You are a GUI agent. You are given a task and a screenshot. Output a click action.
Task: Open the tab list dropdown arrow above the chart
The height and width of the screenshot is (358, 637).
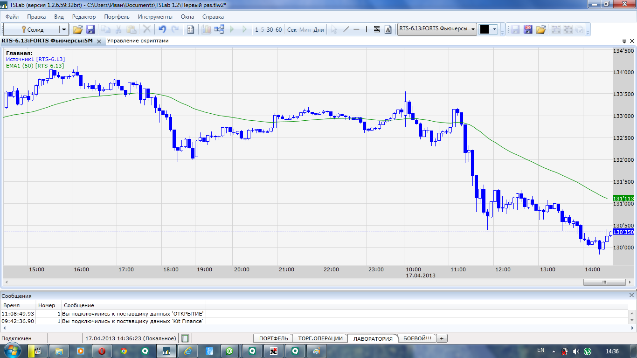click(x=624, y=41)
